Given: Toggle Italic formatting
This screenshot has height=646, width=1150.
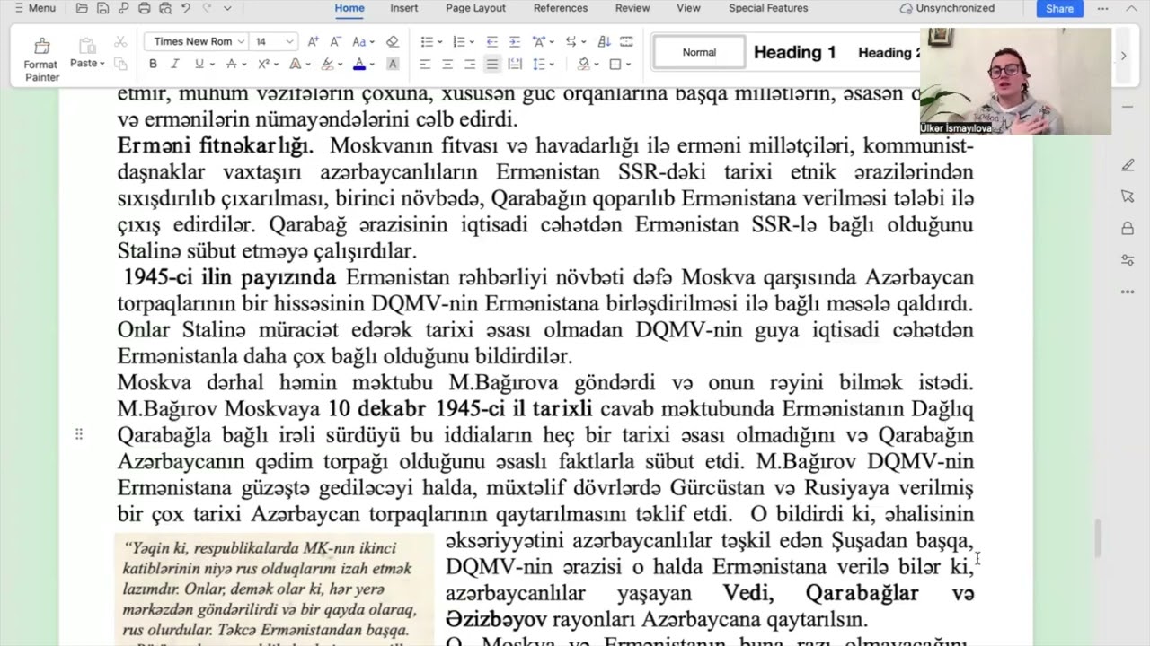Looking at the screenshot, I should pos(175,64).
